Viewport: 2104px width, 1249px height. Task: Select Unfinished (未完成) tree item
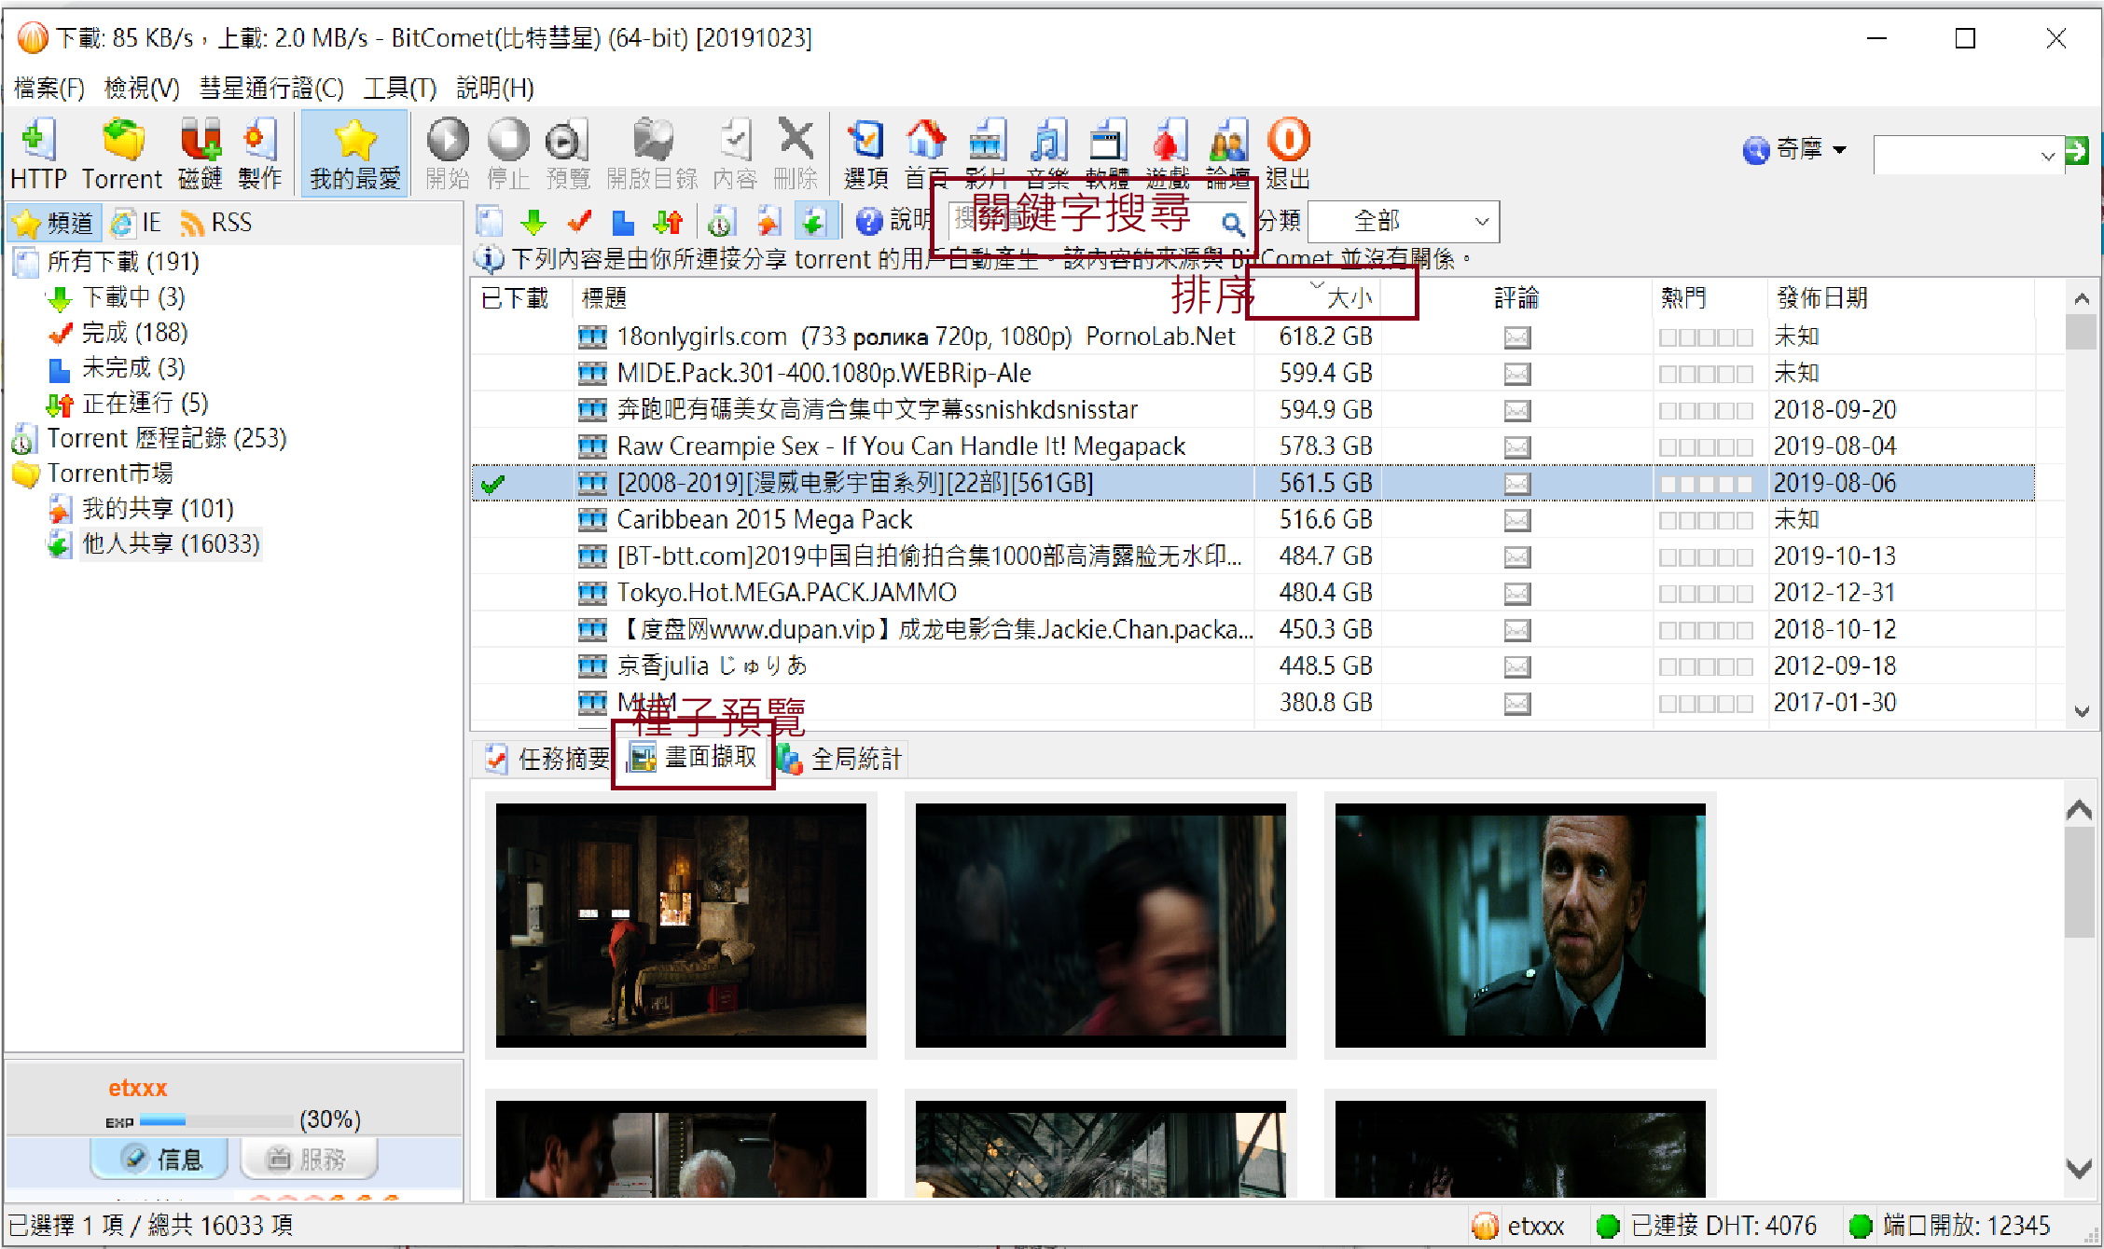(117, 368)
